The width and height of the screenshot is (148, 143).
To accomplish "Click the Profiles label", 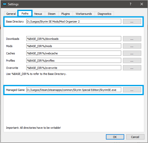I will pos(11,61).
